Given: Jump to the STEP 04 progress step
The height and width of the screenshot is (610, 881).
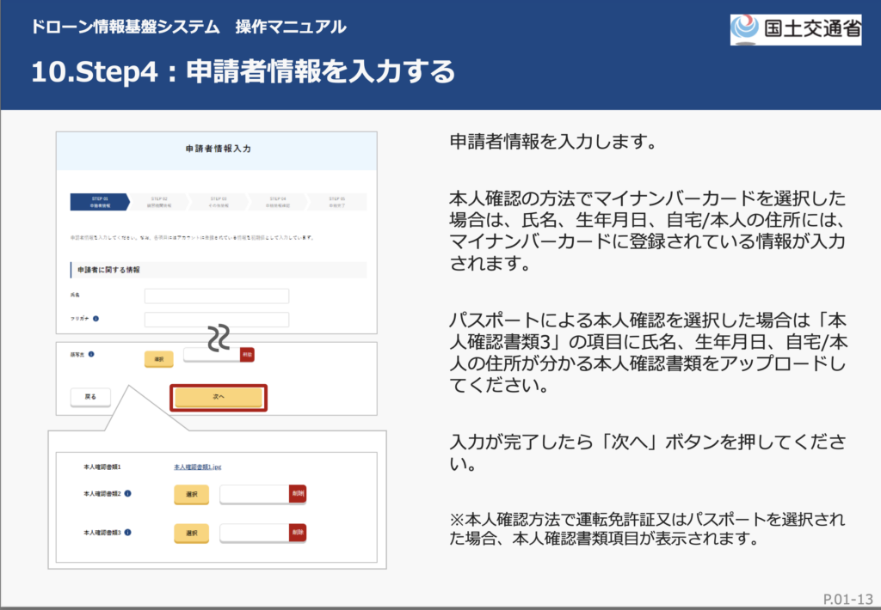Looking at the screenshot, I should (x=277, y=202).
